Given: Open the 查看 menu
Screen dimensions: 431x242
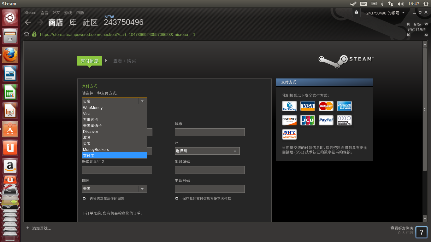Looking at the screenshot, I should click(44, 13).
